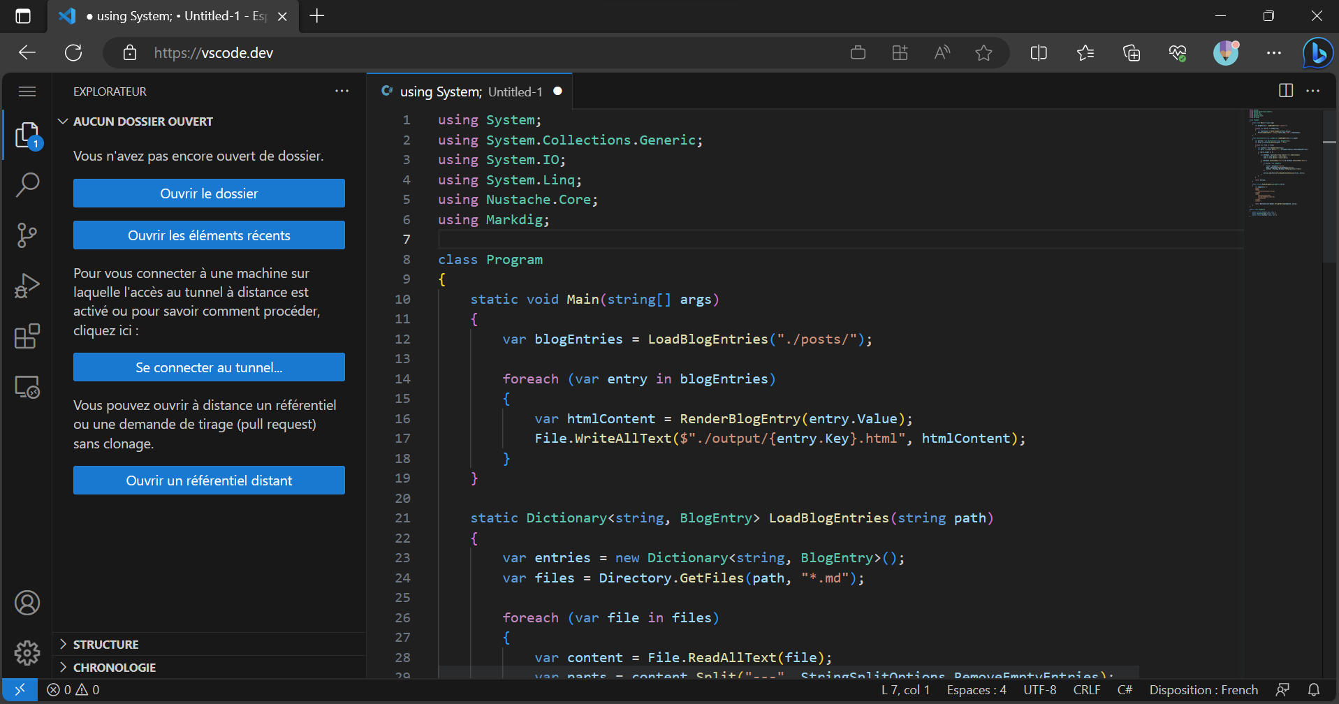Click UTF-8 encoding in the status bar
Screen dimensions: 1339x704
pyautogui.click(x=1040, y=689)
